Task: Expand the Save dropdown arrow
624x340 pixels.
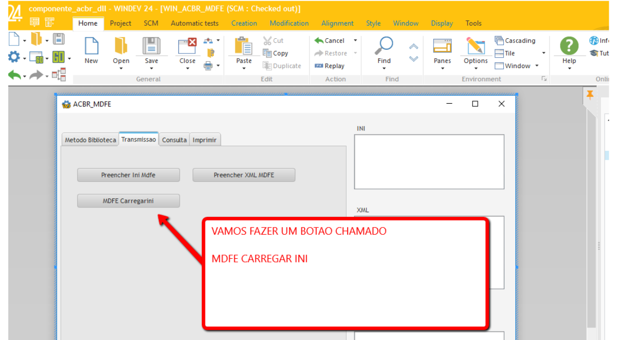Action: 151,69
